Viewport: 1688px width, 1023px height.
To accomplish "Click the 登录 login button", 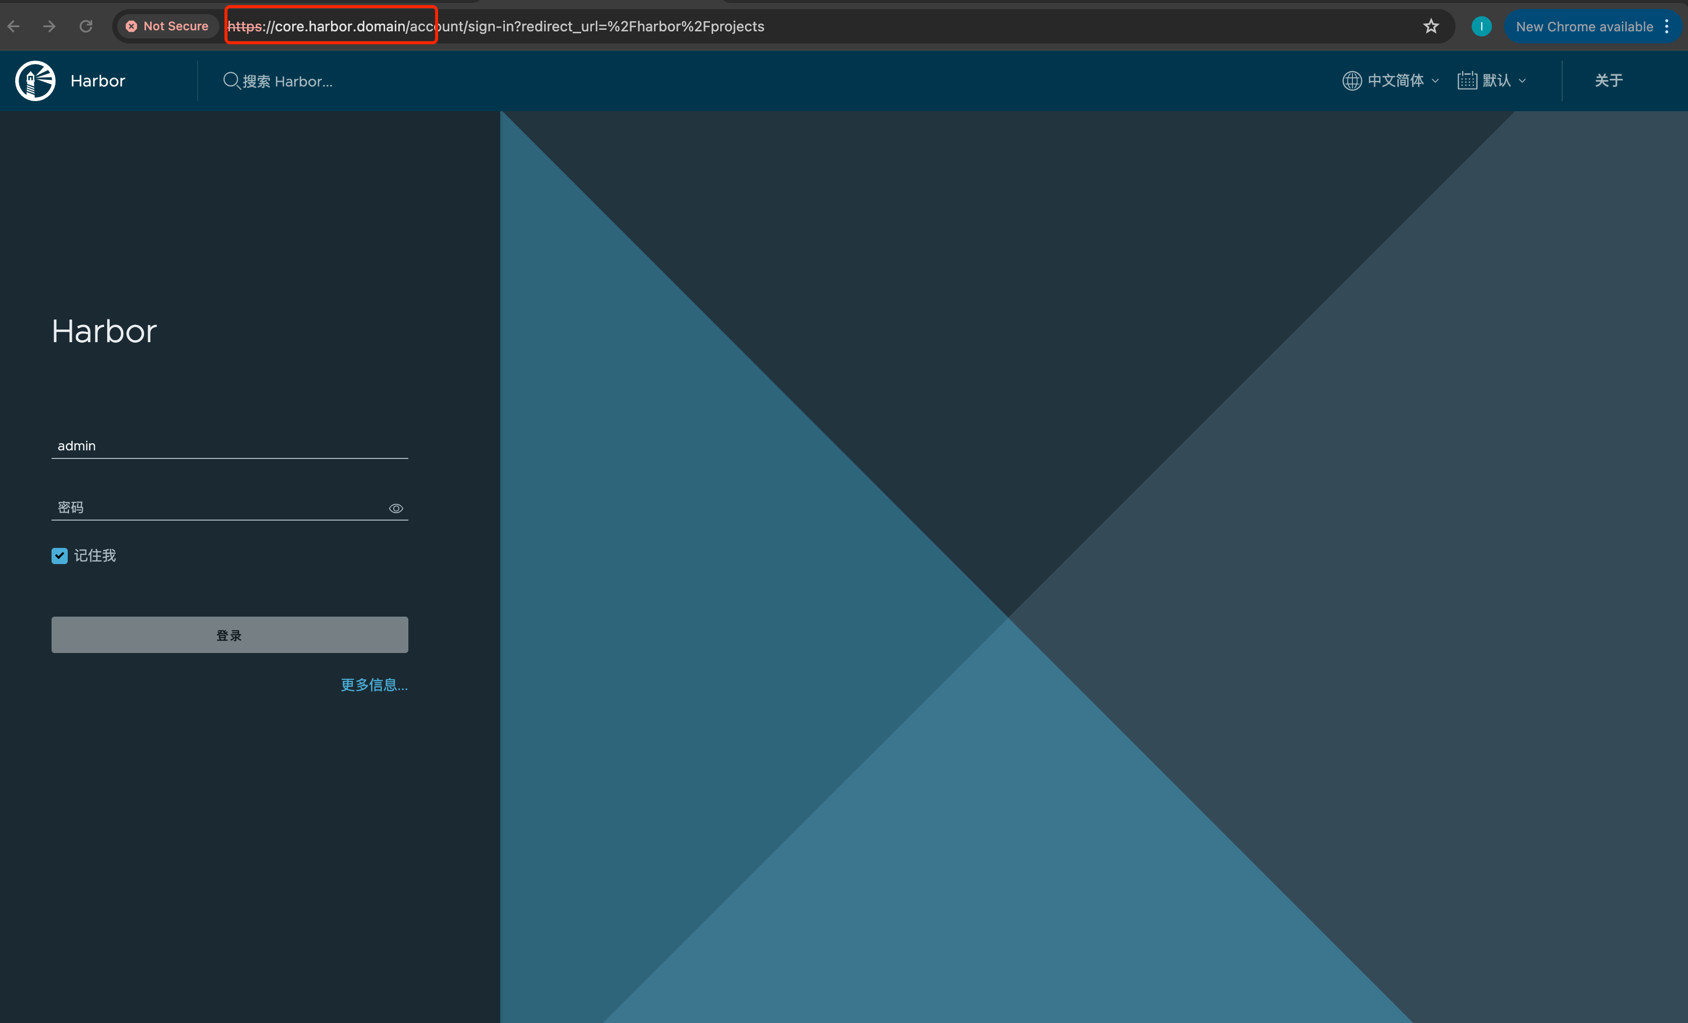I will [x=229, y=634].
